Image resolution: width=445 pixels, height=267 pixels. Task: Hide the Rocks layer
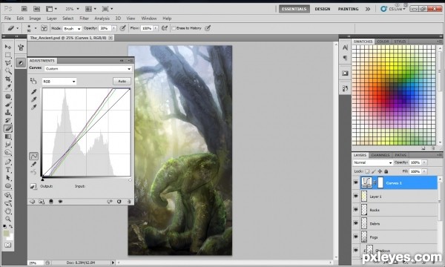(x=356, y=209)
